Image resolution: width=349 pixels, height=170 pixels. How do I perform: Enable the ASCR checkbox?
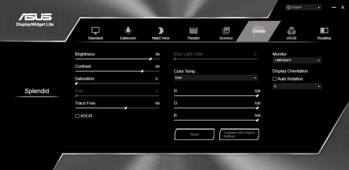(77, 116)
